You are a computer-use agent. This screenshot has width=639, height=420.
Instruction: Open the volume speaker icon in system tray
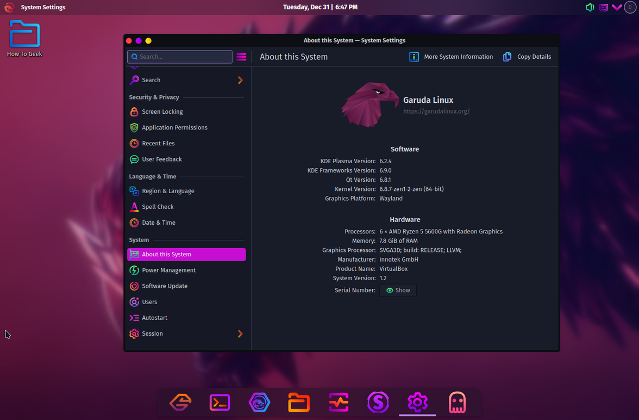tap(590, 8)
